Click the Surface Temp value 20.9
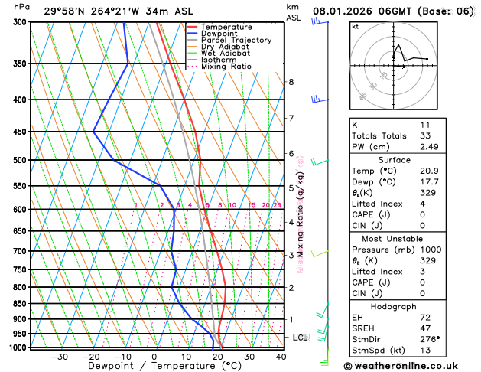The width and height of the screenshot is (481, 372). [429, 171]
